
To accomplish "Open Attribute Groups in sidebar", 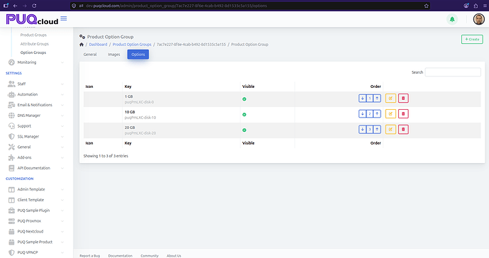I will click(x=34, y=44).
